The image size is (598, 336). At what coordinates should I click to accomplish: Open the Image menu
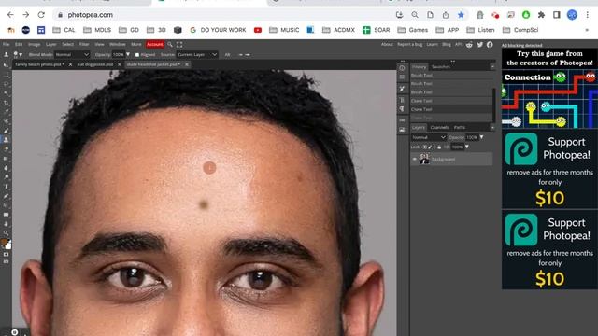click(34, 45)
